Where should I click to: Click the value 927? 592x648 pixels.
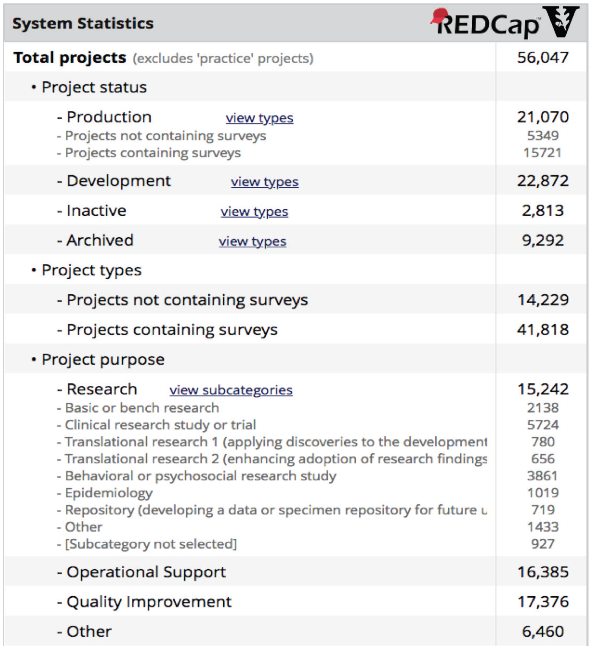(x=542, y=544)
